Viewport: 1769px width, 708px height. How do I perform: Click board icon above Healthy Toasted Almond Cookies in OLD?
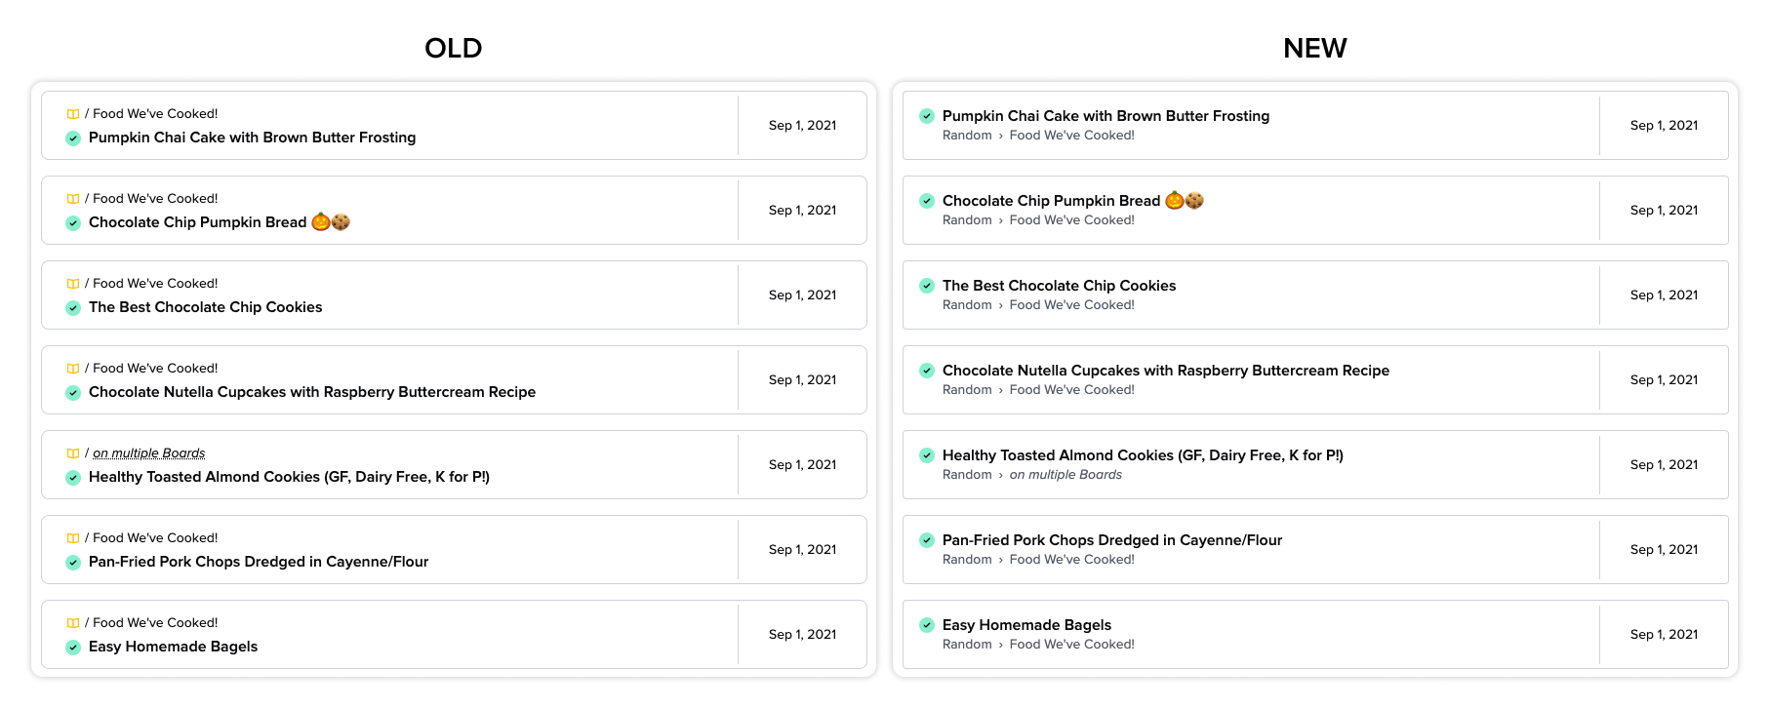[73, 453]
